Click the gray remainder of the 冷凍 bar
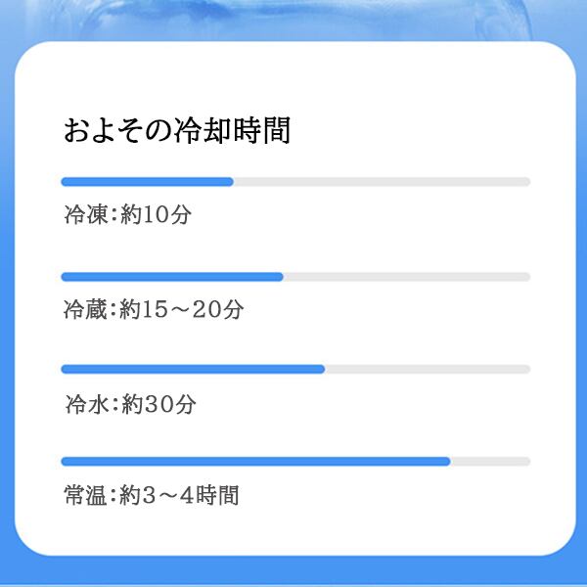 point(382,182)
